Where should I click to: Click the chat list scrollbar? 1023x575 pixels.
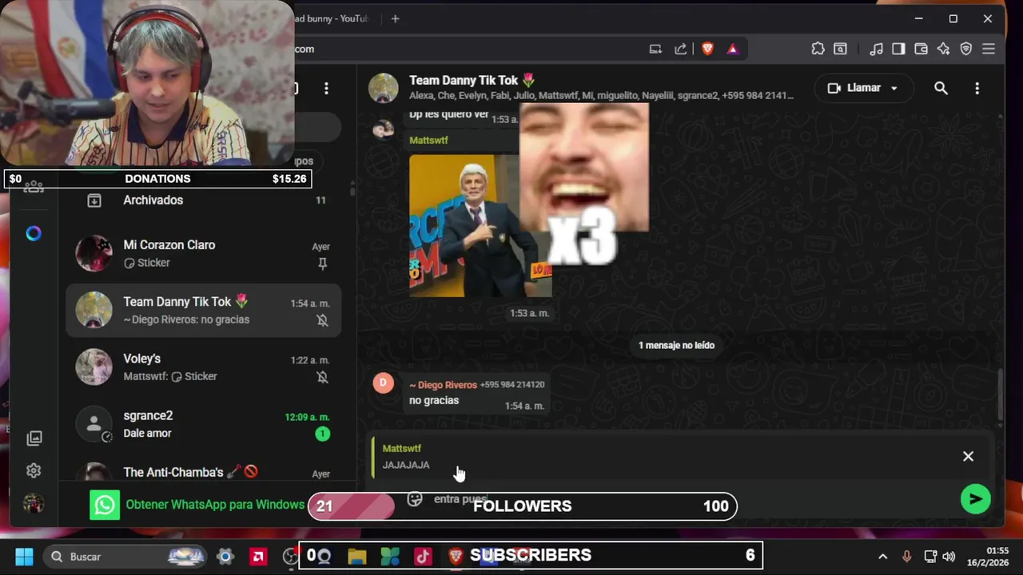352,190
